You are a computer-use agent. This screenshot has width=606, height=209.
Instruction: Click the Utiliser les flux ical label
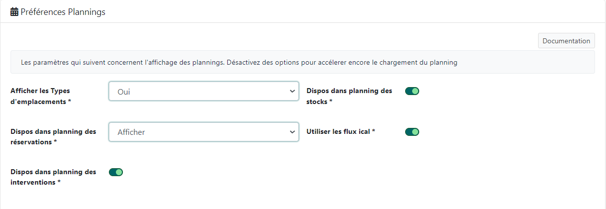click(x=338, y=132)
